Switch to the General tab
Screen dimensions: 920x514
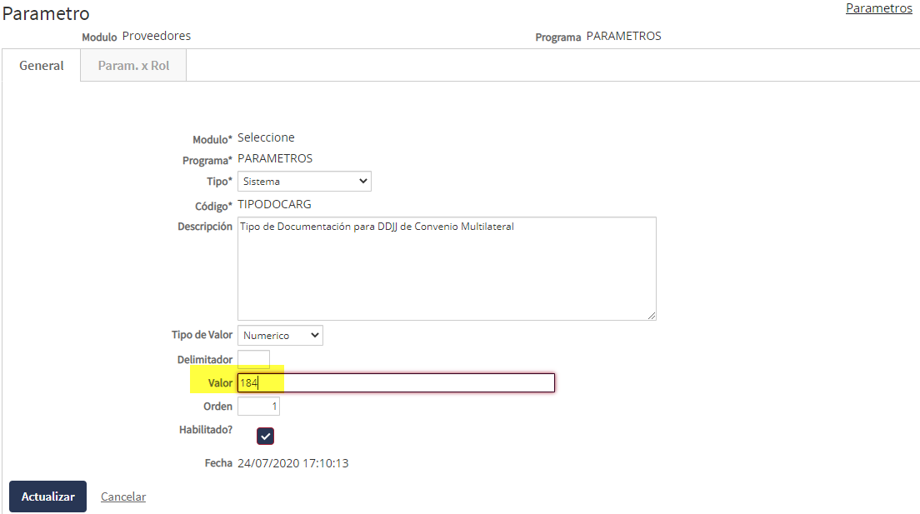pyautogui.click(x=42, y=66)
